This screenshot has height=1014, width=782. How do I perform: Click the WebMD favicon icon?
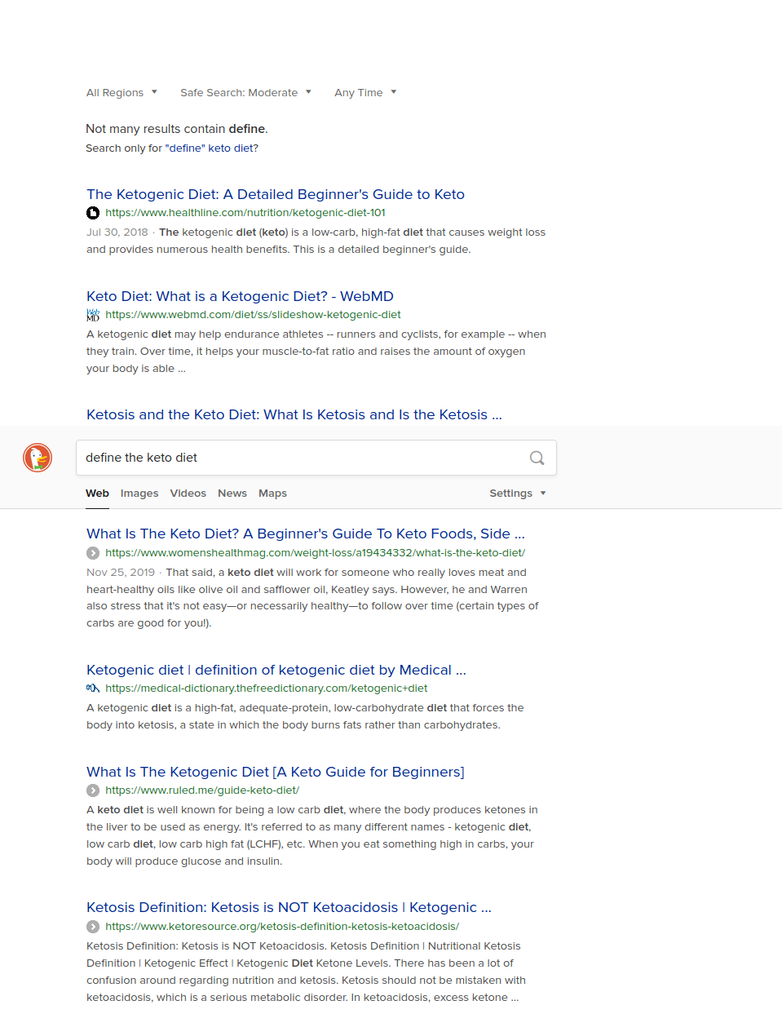[93, 315]
